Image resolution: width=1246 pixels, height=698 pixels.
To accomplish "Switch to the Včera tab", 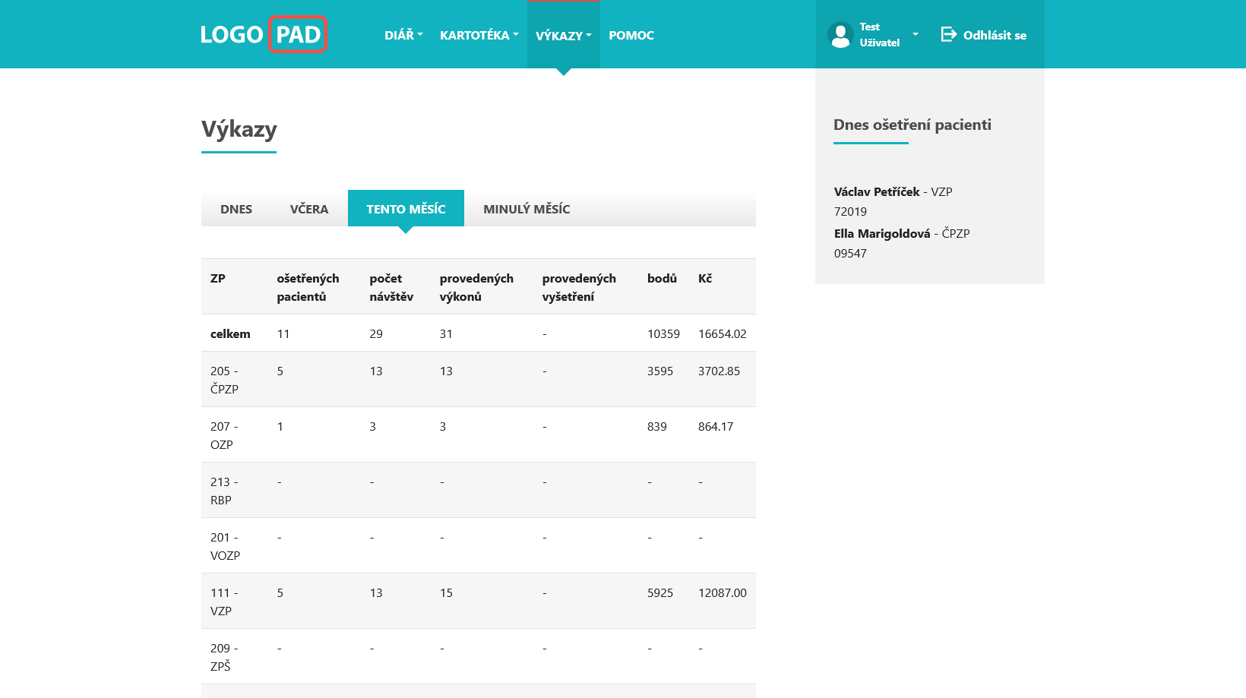I will pyautogui.click(x=309, y=209).
